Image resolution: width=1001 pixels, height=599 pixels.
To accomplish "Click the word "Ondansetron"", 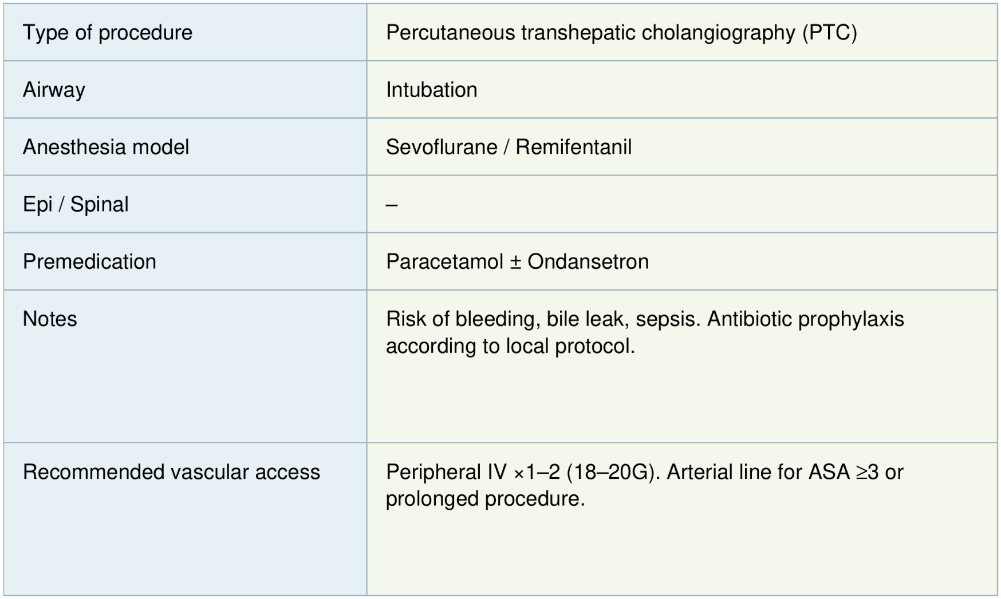I will pyautogui.click(x=588, y=261).
